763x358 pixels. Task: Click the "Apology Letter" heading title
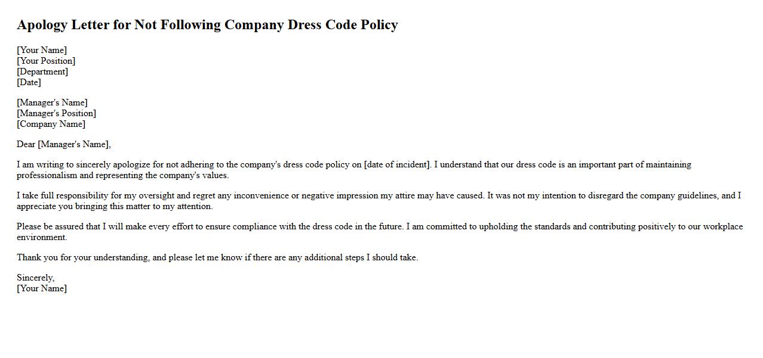pyautogui.click(x=207, y=25)
